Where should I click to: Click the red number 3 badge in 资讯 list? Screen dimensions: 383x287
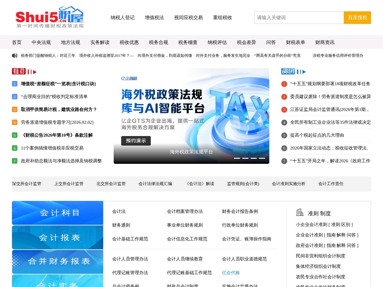point(284,110)
